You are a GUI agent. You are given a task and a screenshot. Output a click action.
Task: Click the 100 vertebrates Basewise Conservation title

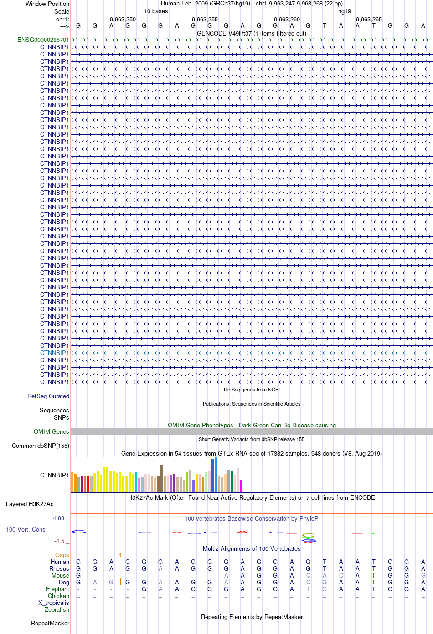[x=252, y=519]
